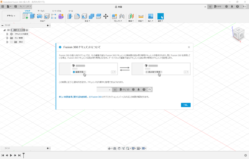Select the construction Offset Plane tool
The image size is (249, 159).
coord(131,16)
